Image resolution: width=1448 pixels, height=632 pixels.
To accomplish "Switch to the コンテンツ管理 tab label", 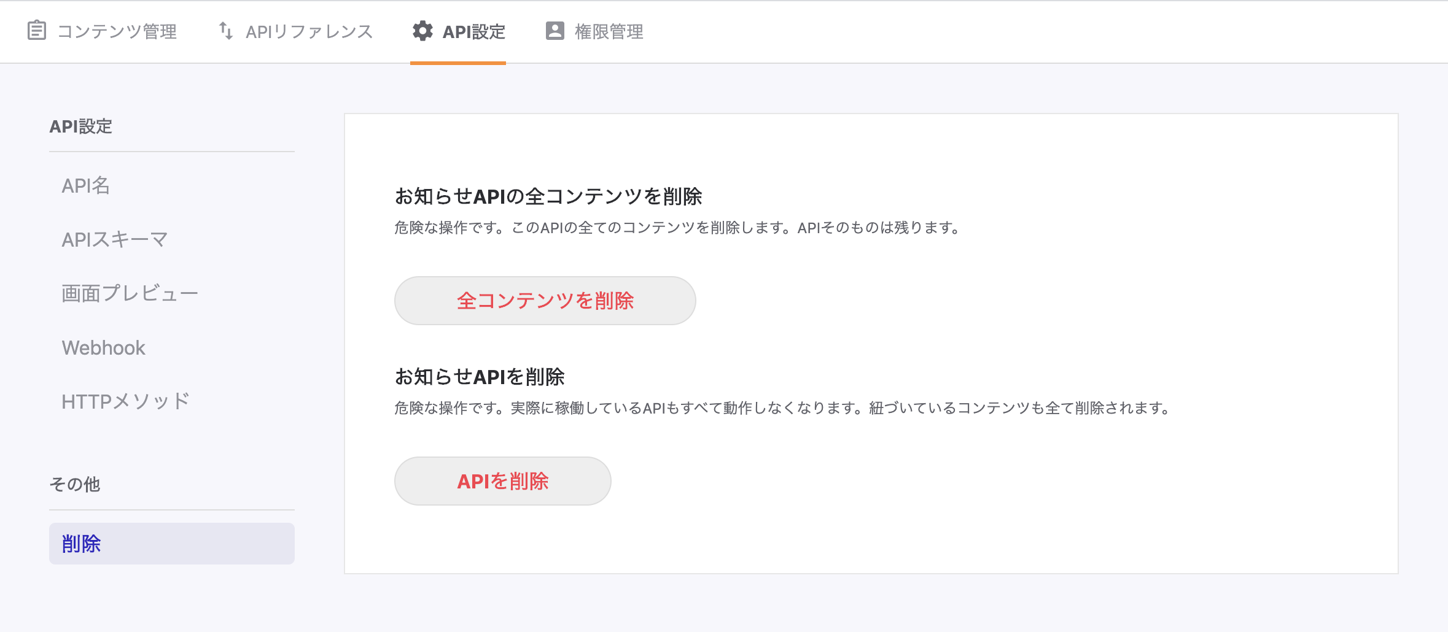I will (x=117, y=31).
